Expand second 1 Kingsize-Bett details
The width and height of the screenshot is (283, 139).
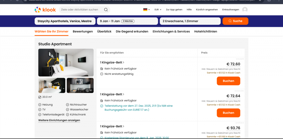click(x=112, y=94)
